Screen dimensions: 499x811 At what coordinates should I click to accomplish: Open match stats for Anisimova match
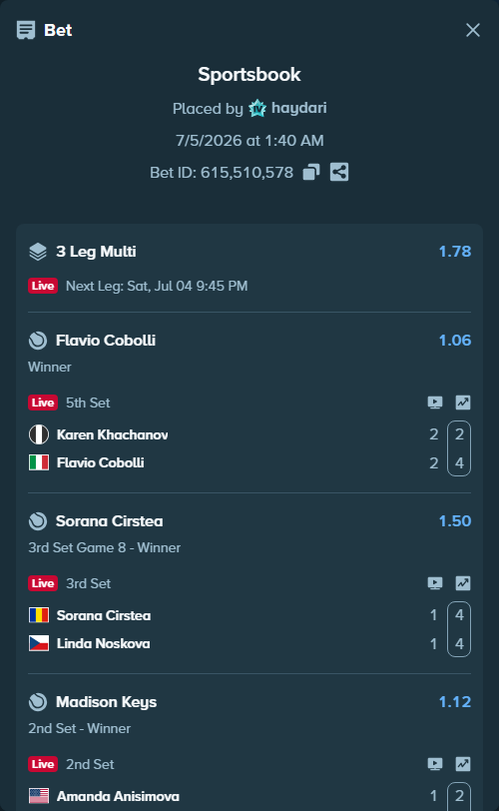click(x=463, y=764)
